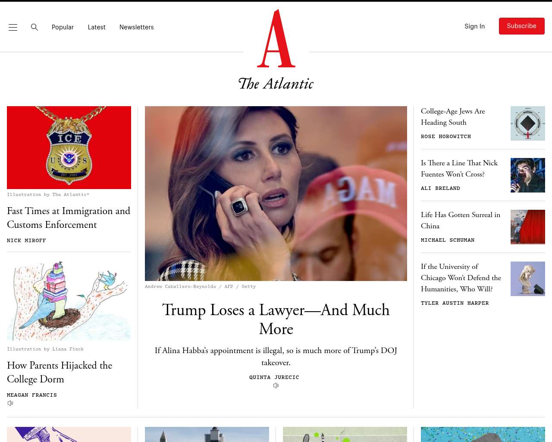
Task: Open the hamburger navigation menu
Action: 13,27
